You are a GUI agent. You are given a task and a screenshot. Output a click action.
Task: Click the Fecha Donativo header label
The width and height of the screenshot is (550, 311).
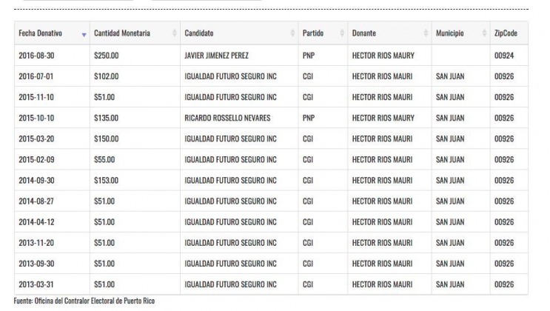[x=40, y=33]
